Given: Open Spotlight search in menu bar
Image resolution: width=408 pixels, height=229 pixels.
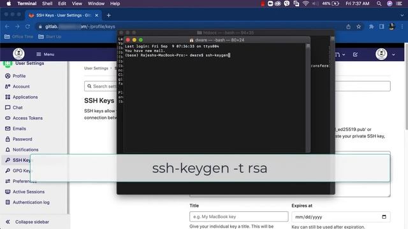Looking at the screenshot, I should (379, 3).
